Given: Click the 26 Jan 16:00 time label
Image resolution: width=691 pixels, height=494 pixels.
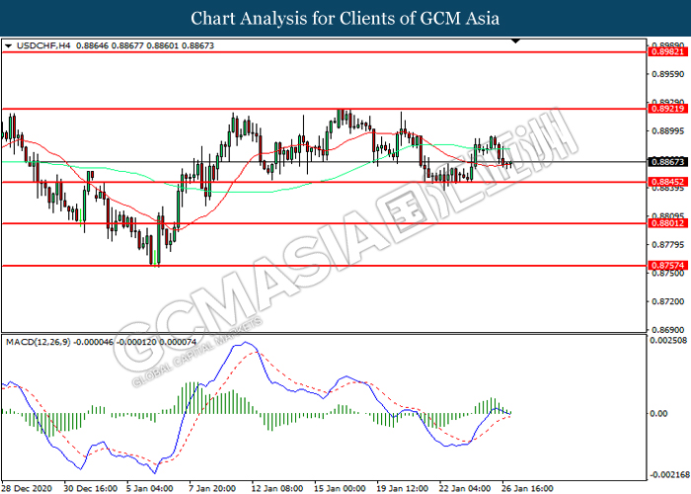Looking at the screenshot, I should [x=527, y=488].
